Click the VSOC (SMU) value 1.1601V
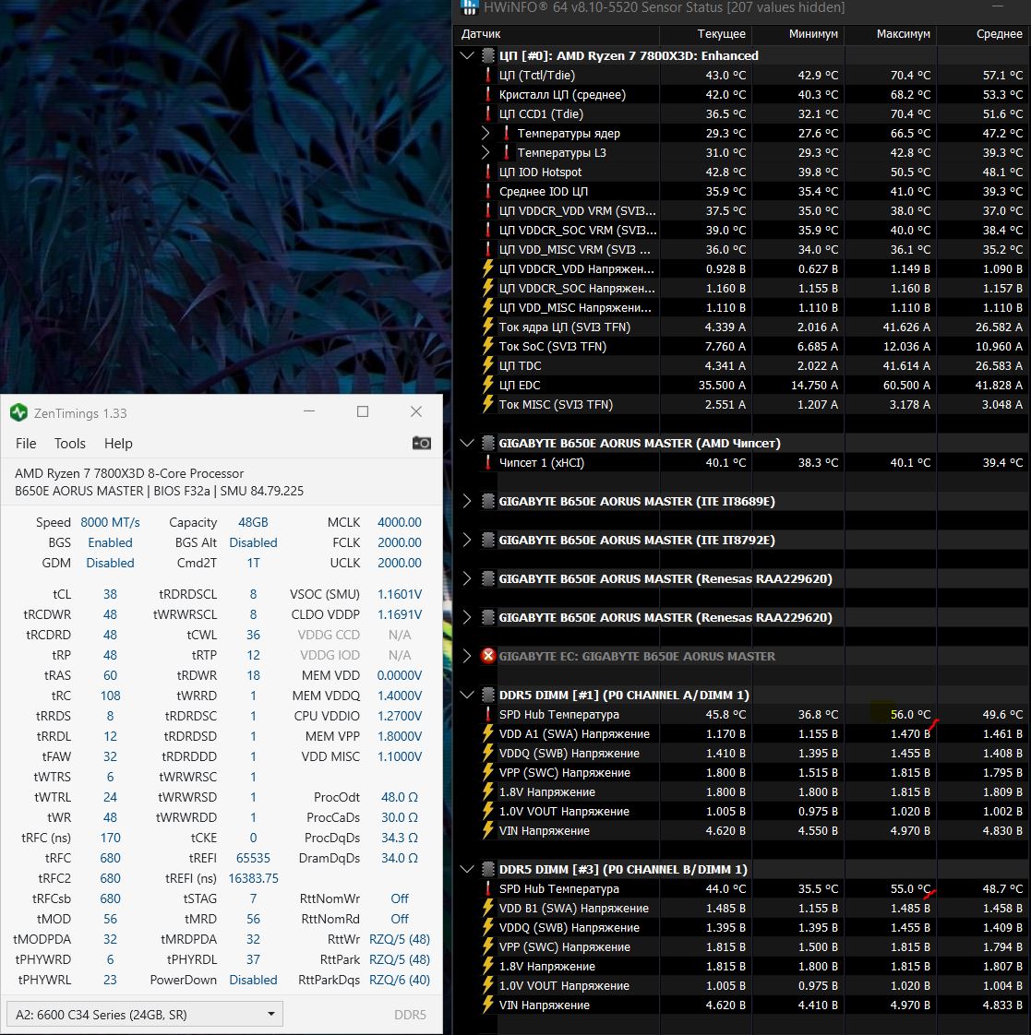 399,594
